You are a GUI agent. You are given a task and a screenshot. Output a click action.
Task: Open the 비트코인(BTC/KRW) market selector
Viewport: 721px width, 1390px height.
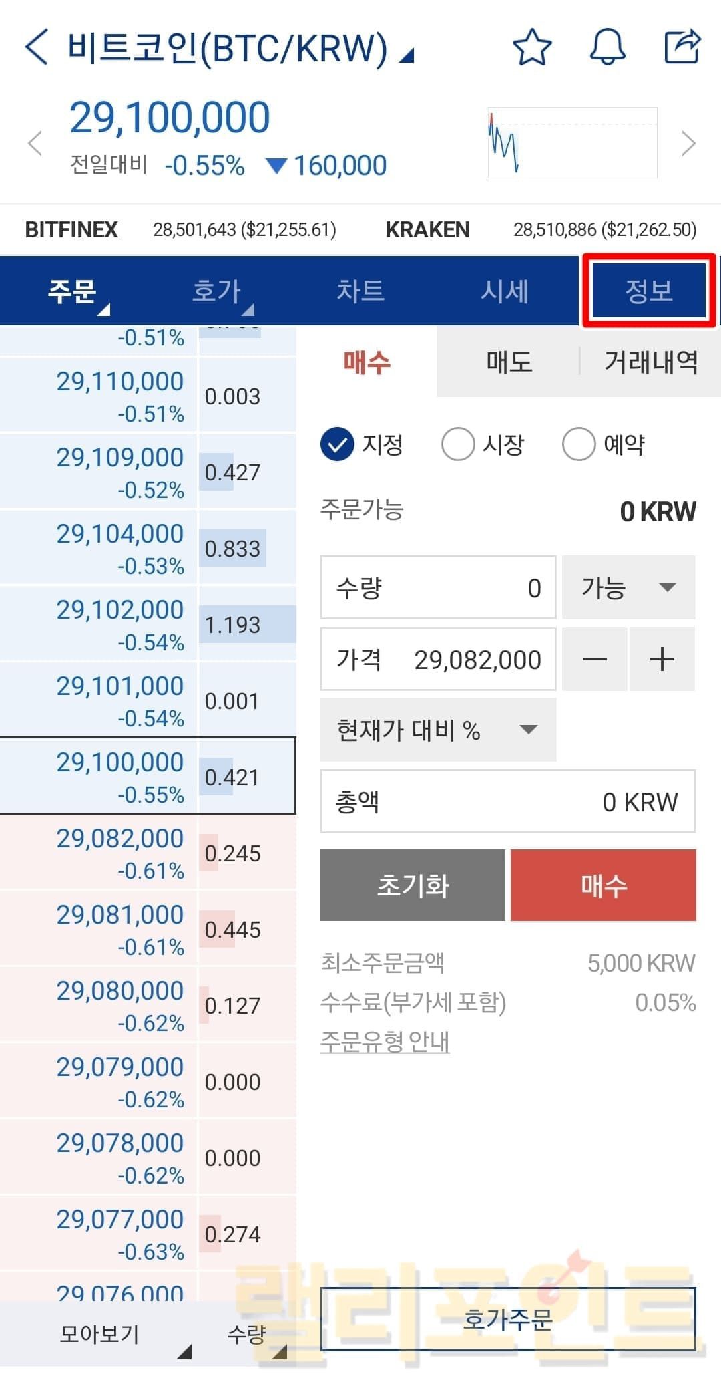[240, 49]
